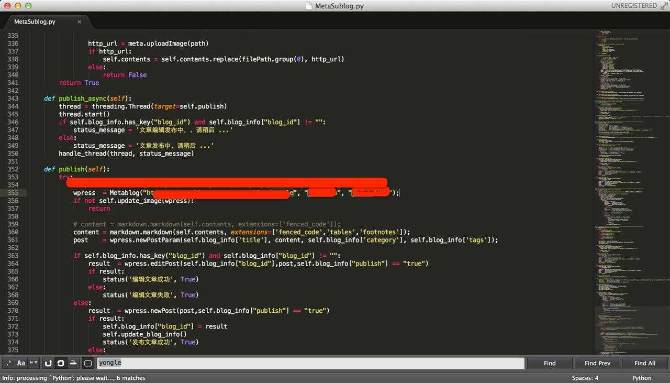Toggle the whole word search option
This screenshot has height=383, width=670.
click(x=33, y=363)
